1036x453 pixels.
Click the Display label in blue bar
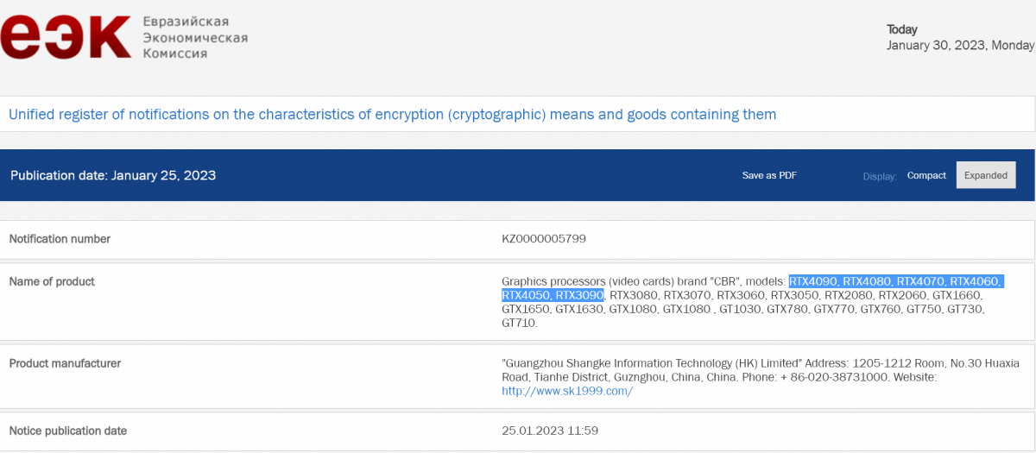tap(880, 176)
